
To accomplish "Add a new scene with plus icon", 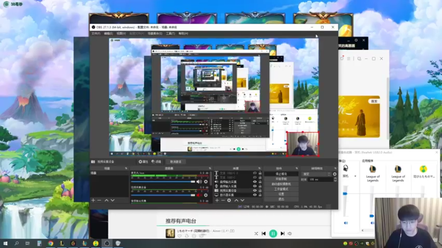I will (x=93, y=200).
